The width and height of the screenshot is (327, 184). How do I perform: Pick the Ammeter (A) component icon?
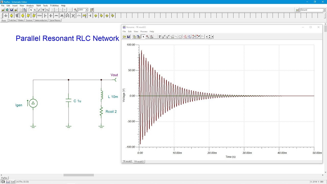[34, 16]
